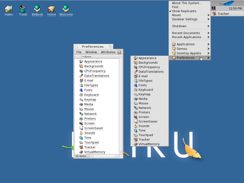Select Sounds icon in Preferences window
This screenshot has height=183, width=244.
81,133
